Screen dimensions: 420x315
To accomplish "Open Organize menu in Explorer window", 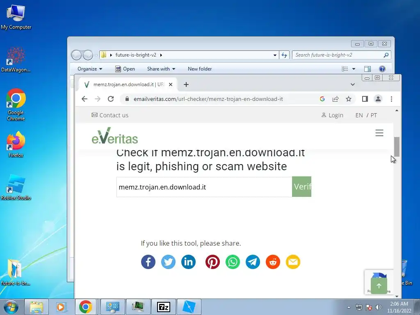I will (x=90, y=69).
